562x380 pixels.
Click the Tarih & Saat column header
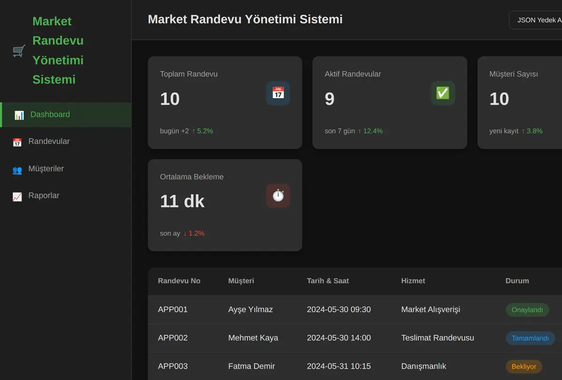(328, 281)
